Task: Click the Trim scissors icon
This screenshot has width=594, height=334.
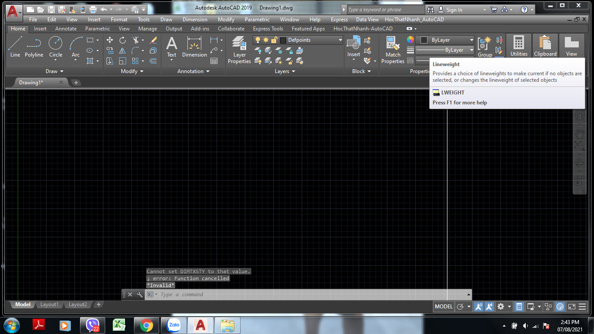Action: tap(135, 40)
